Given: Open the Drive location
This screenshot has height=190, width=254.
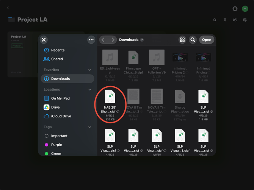Looking at the screenshot, I should tap(67, 107).
